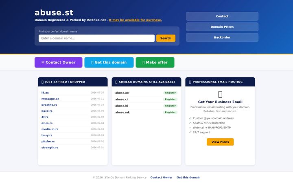The width and height of the screenshot is (293, 183).
Task: Open the expired domain strength.rs
Action: 50,147
